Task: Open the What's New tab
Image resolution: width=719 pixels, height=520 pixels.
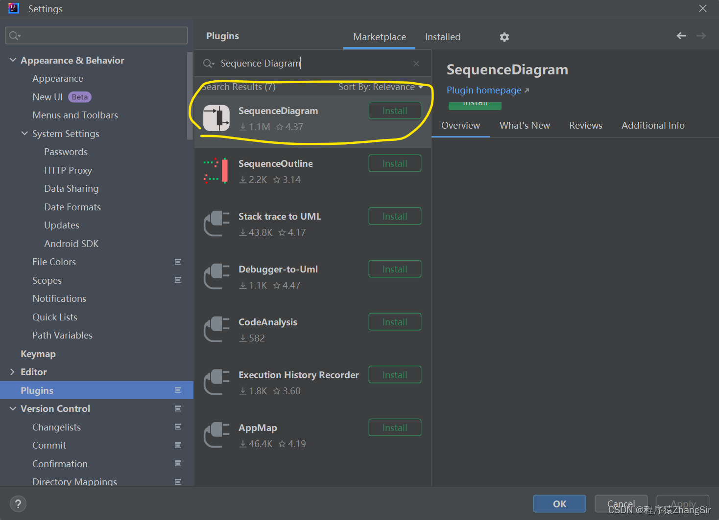Action: coord(525,126)
